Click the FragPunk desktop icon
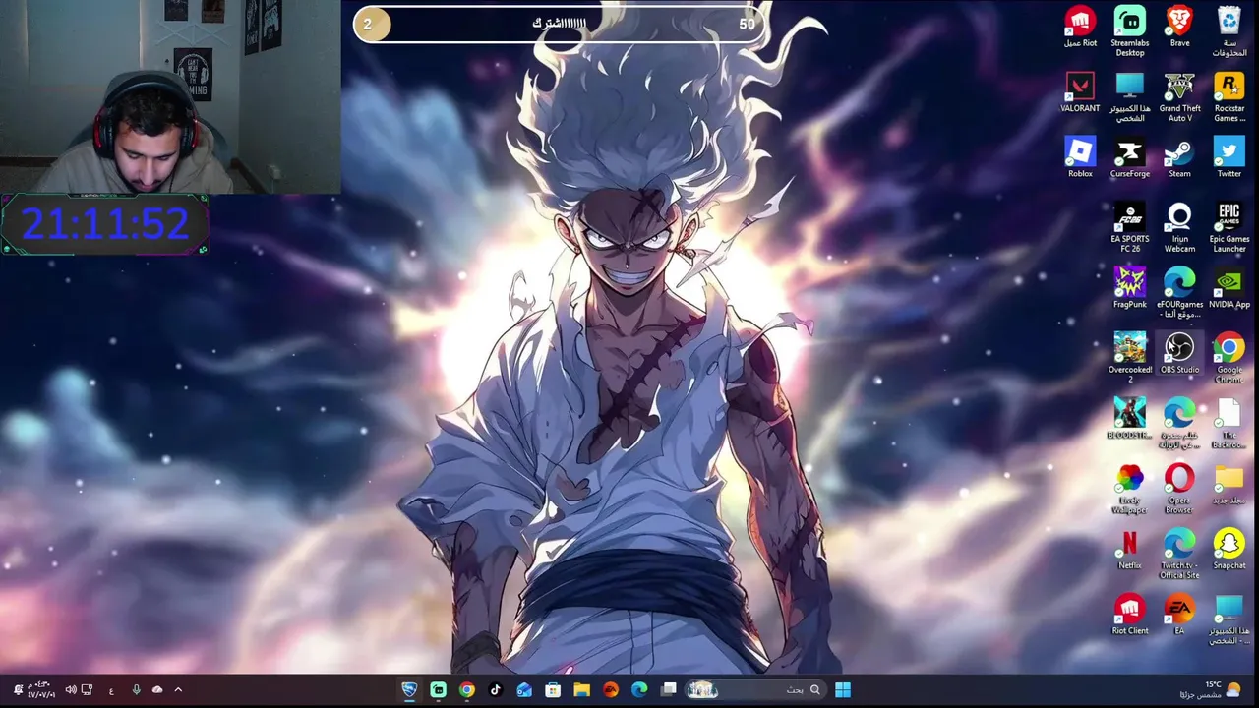1259x708 pixels. (x=1129, y=288)
